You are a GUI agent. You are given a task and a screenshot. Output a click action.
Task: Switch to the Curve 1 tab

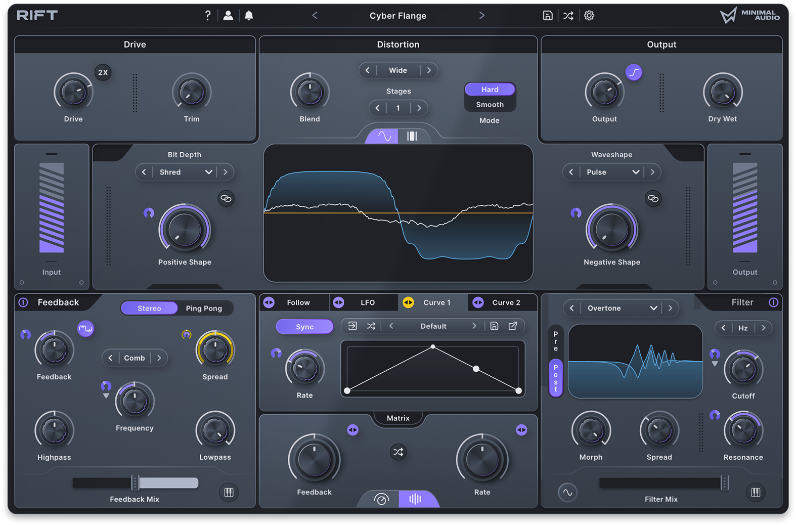pos(433,302)
